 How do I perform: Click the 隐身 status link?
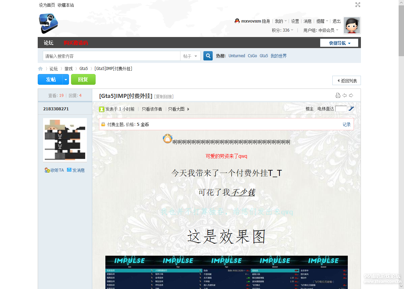266,21
